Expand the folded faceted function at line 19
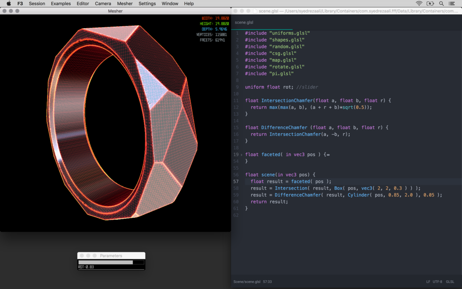Screen dimensions: 462x289 pyautogui.click(x=242, y=154)
